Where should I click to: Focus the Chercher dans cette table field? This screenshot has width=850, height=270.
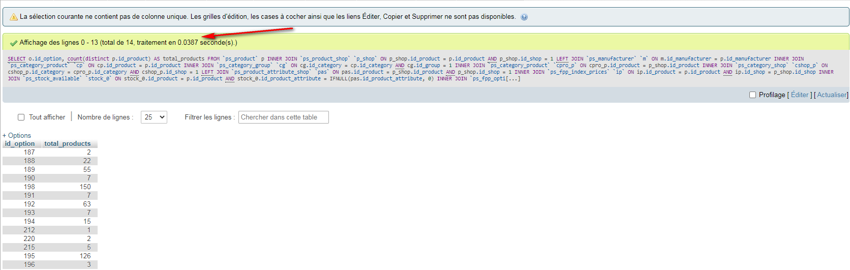pyautogui.click(x=283, y=117)
